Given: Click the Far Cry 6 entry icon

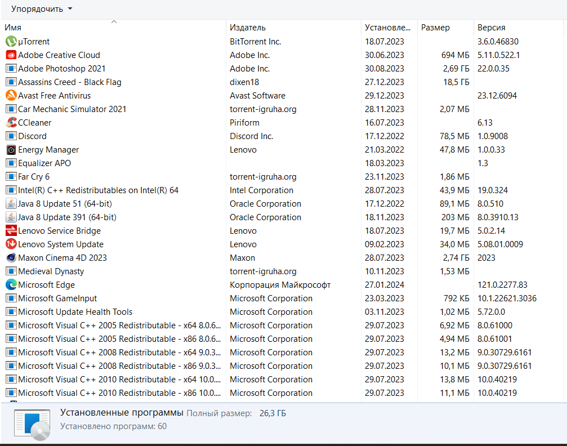Looking at the screenshot, I should click(11, 176).
